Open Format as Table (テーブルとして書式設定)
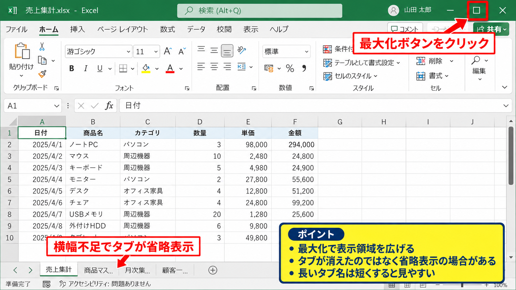 361,63
